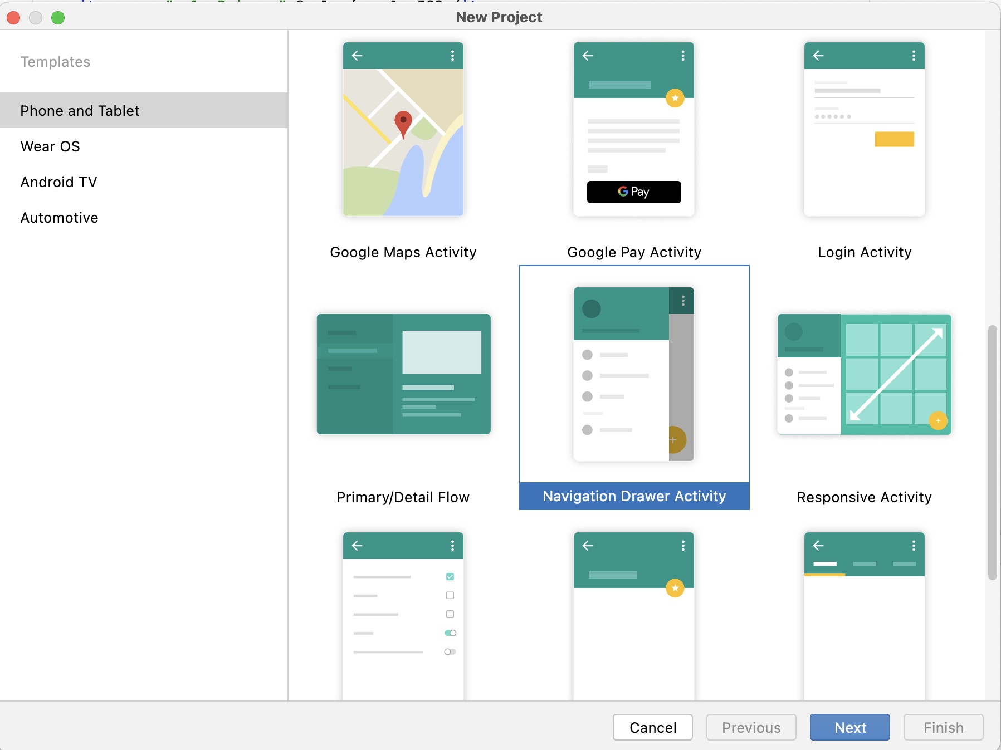Screen dimensions: 1001x750
Task: Pick the Responsive Activity template
Action: pos(863,374)
